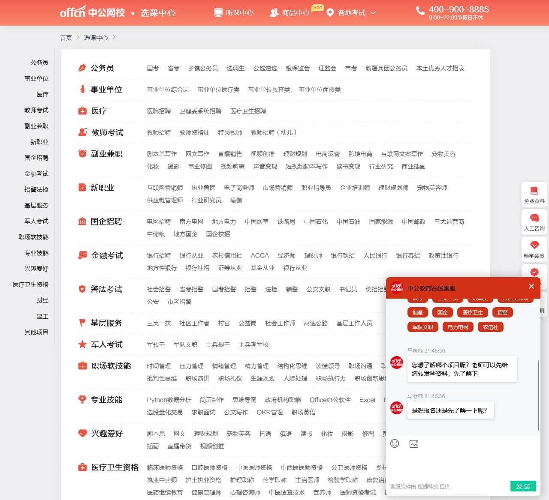Click the 听课中心 monitor icon in top bar

click(x=218, y=12)
